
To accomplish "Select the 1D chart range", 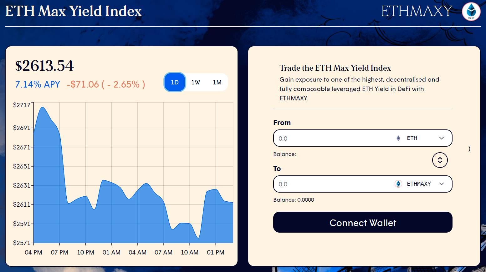I will tap(175, 82).
